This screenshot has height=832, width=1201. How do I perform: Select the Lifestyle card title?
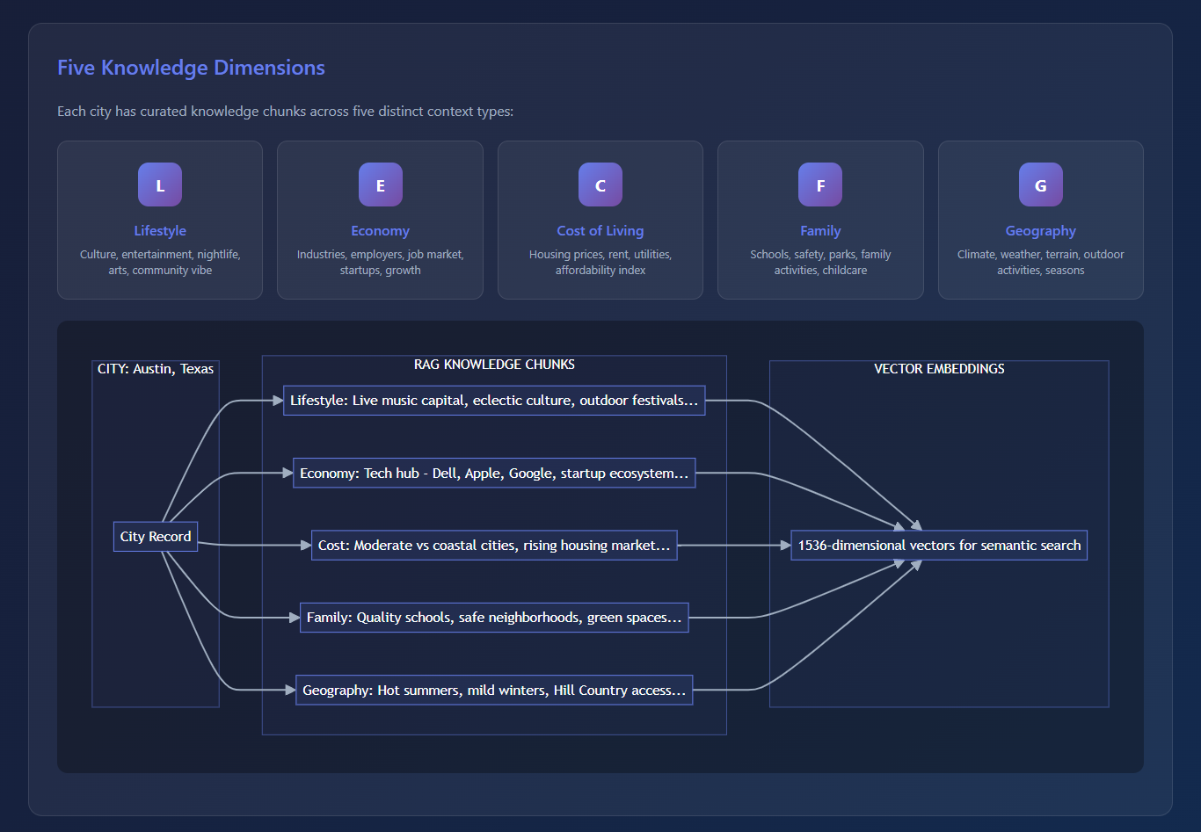point(160,231)
